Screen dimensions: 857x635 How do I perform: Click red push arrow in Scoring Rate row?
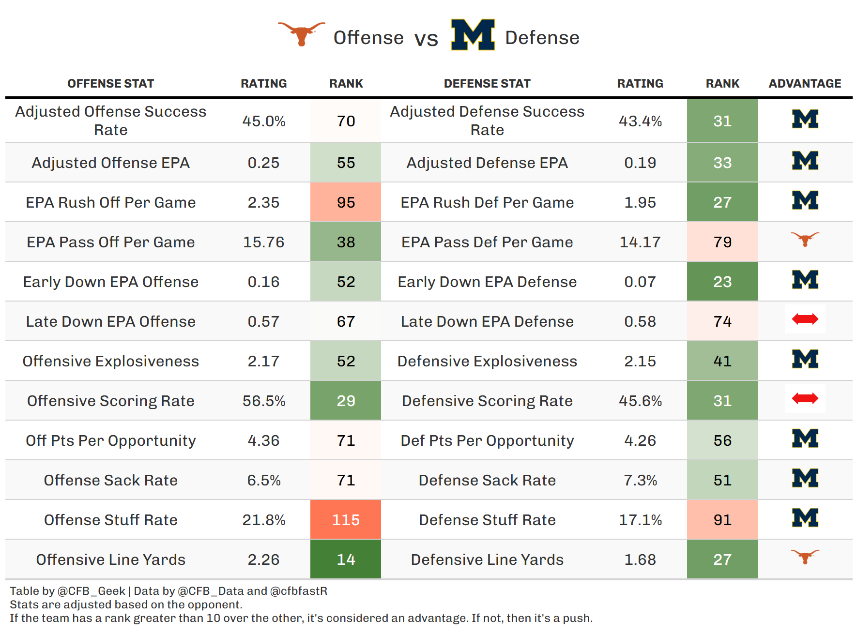805,398
